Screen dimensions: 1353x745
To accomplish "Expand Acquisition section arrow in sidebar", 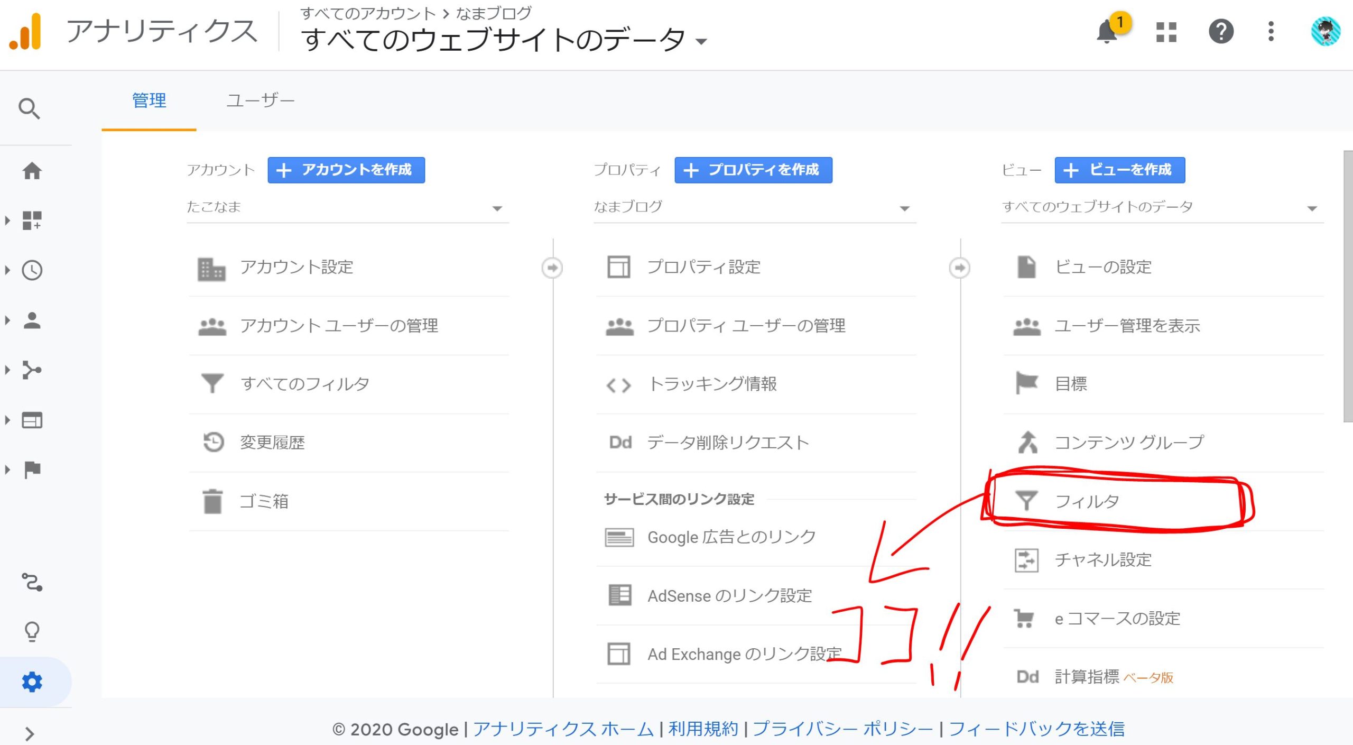I will click(7, 370).
